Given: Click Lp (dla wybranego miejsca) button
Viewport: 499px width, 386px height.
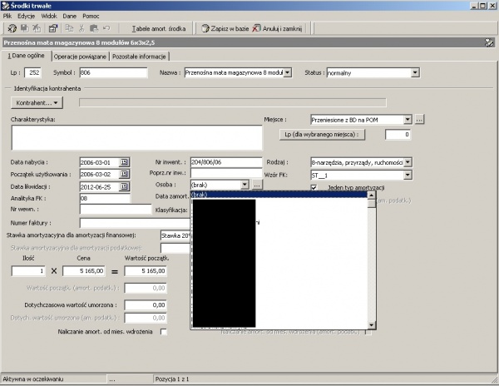Looking at the screenshot, I should coord(322,134).
